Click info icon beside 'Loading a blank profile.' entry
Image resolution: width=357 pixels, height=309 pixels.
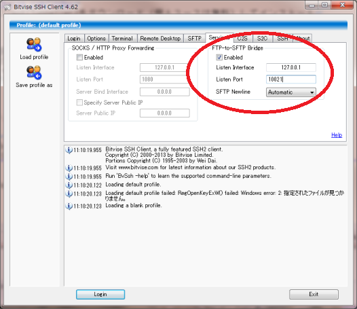click(69, 206)
